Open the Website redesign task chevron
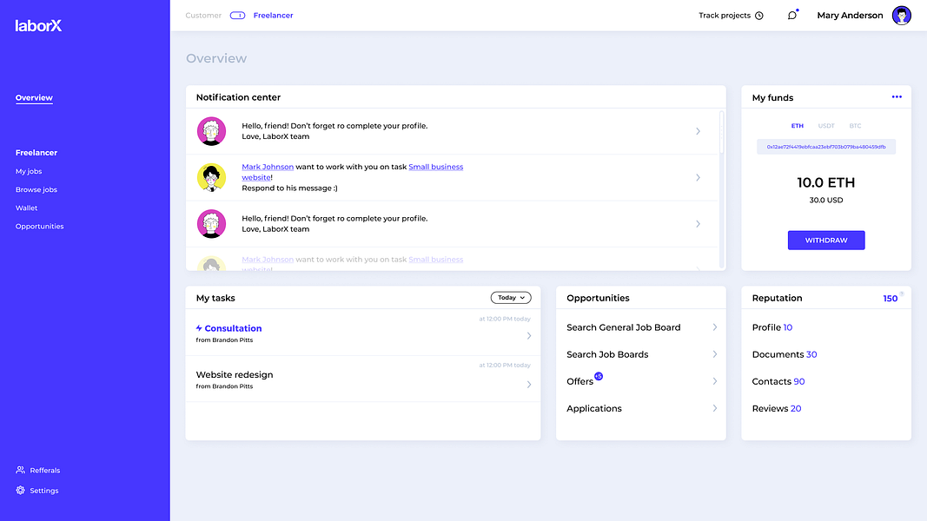The image size is (927, 521). 529,385
